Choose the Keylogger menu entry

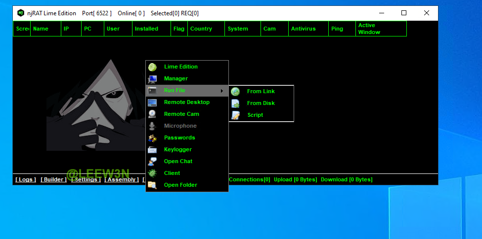177,149
